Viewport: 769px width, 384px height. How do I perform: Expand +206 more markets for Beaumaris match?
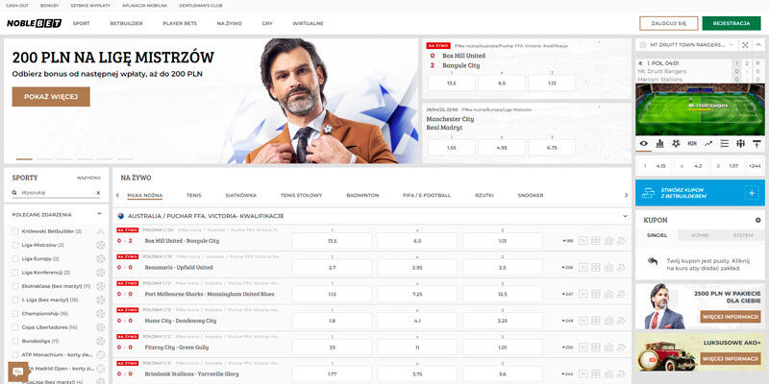pyautogui.click(x=567, y=268)
